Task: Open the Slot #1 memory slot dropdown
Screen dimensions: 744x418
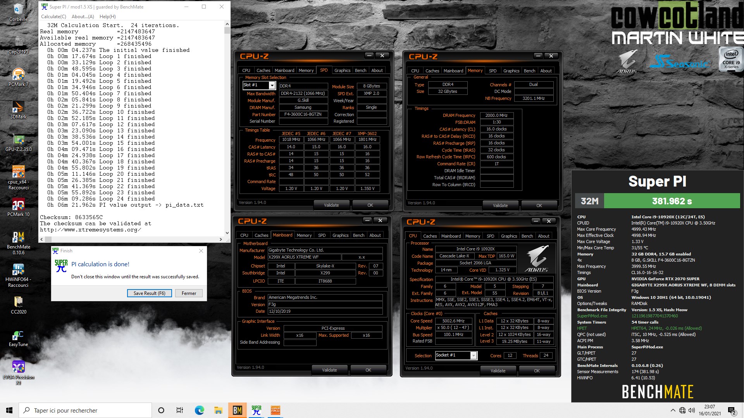Action: click(259, 85)
